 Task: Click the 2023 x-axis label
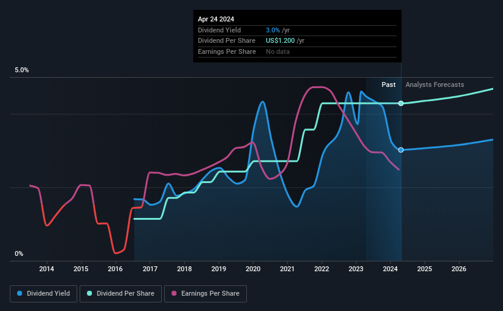point(356,269)
